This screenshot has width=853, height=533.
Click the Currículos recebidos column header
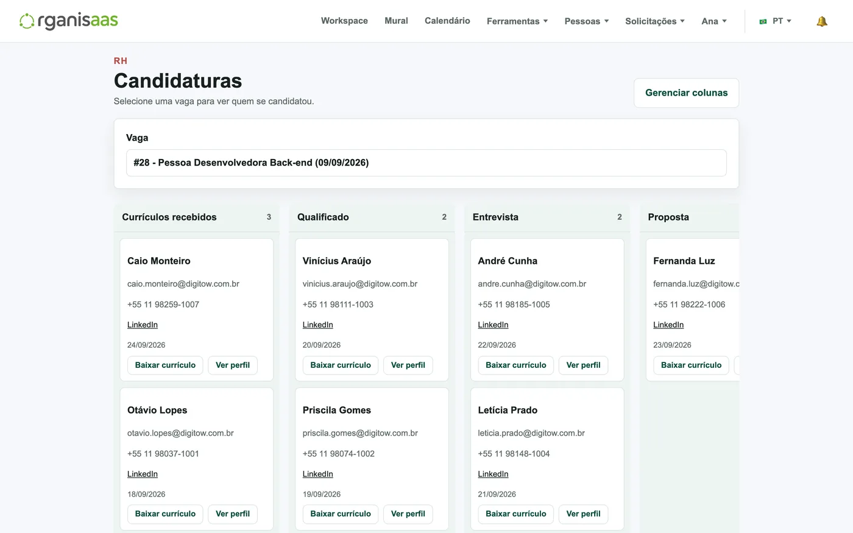[196, 217]
